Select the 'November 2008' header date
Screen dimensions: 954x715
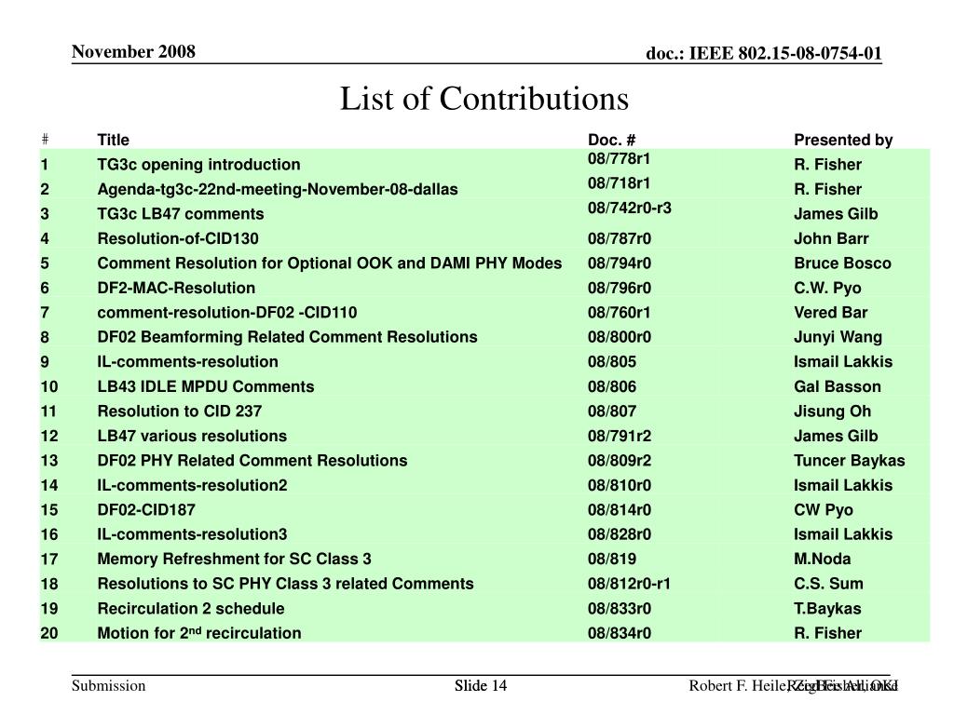pos(133,51)
